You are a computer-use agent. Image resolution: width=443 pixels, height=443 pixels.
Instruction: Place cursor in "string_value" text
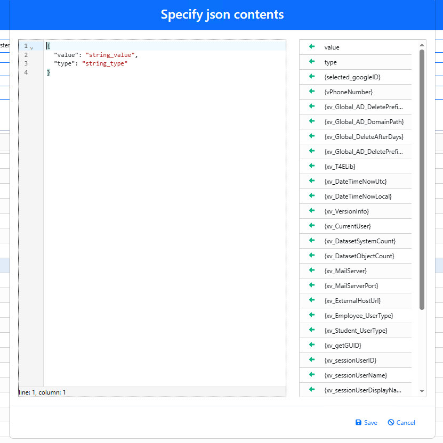click(x=110, y=55)
